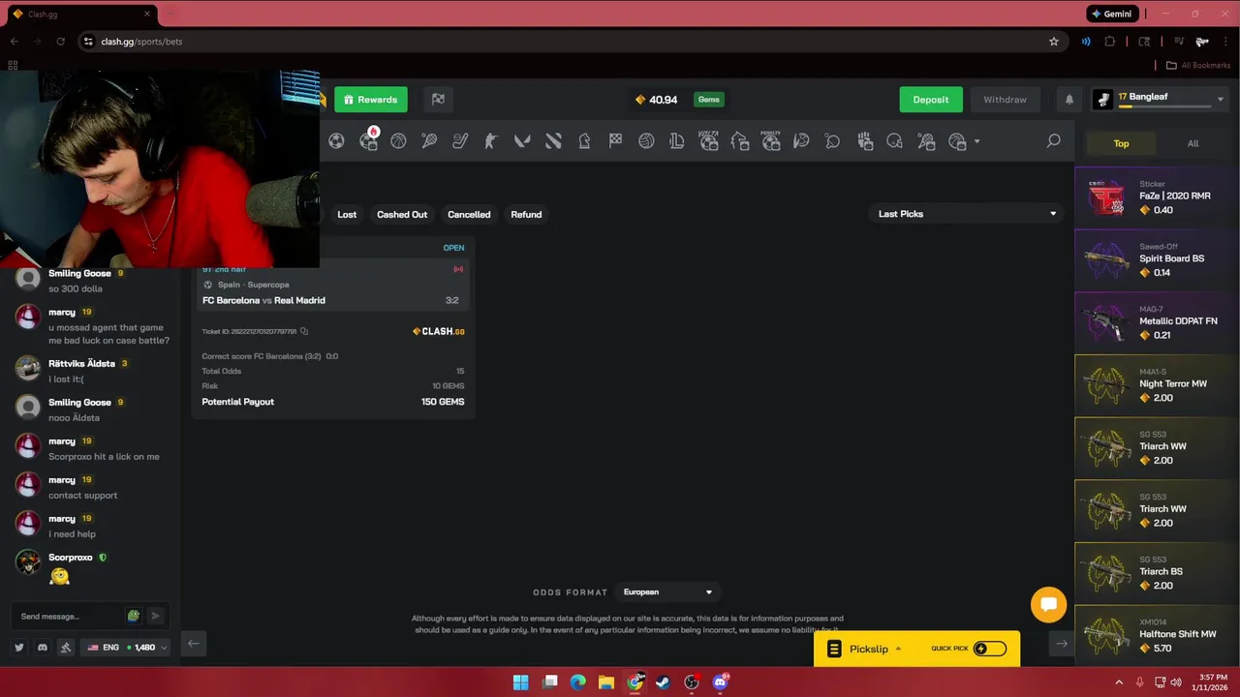This screenshot has height=697, width=1240.
Task: Filter bets by Refund
Action: coord(526,214)
